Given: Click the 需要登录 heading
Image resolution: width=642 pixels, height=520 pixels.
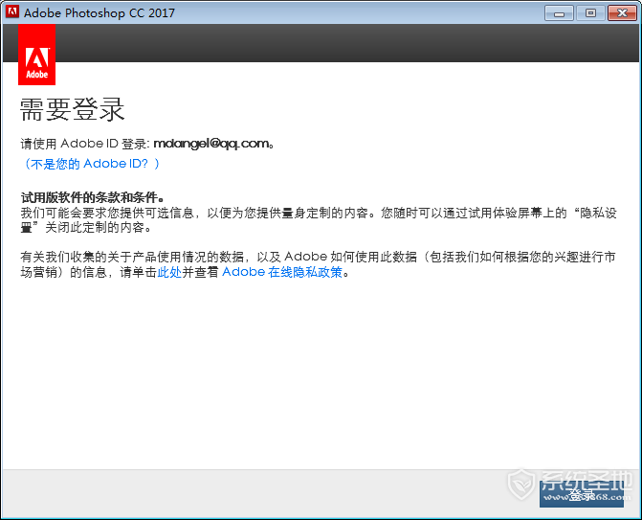Looking at the screenshot, I should click(72, 109).
